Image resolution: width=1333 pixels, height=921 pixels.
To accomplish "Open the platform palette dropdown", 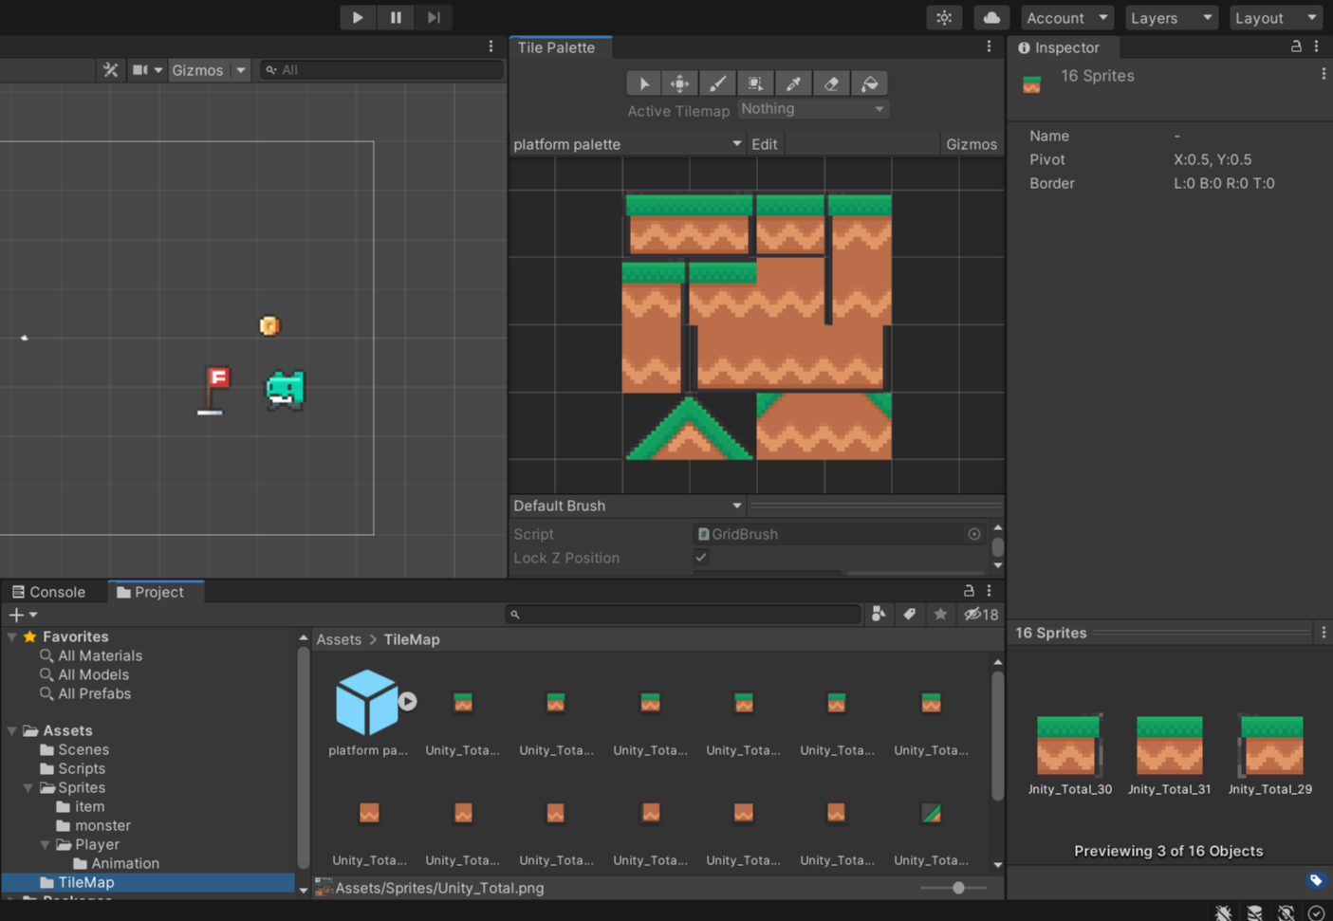I will (x=627, y=144).
